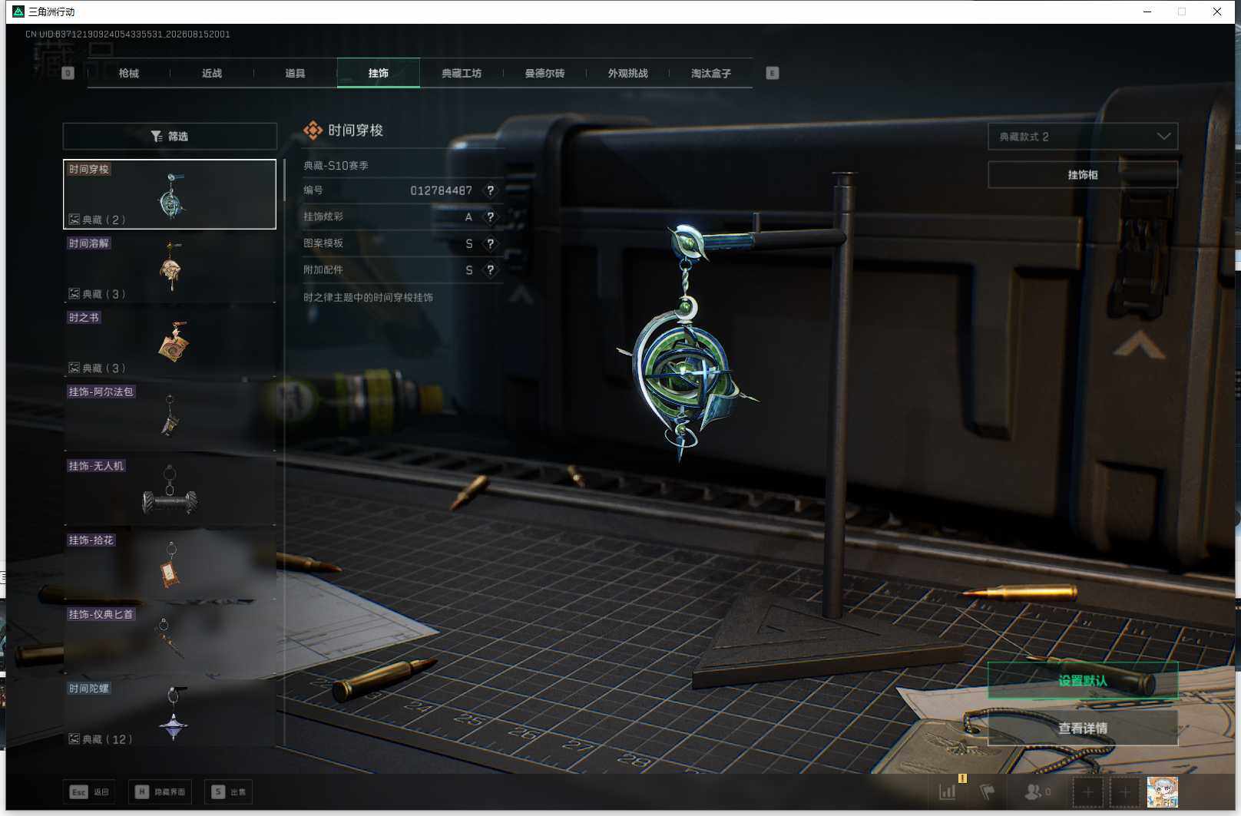Image resolution: width=1241 pixels, height=816 pixels.
Task: Open the statistics bar chart icon
Action: click(948, 791)
